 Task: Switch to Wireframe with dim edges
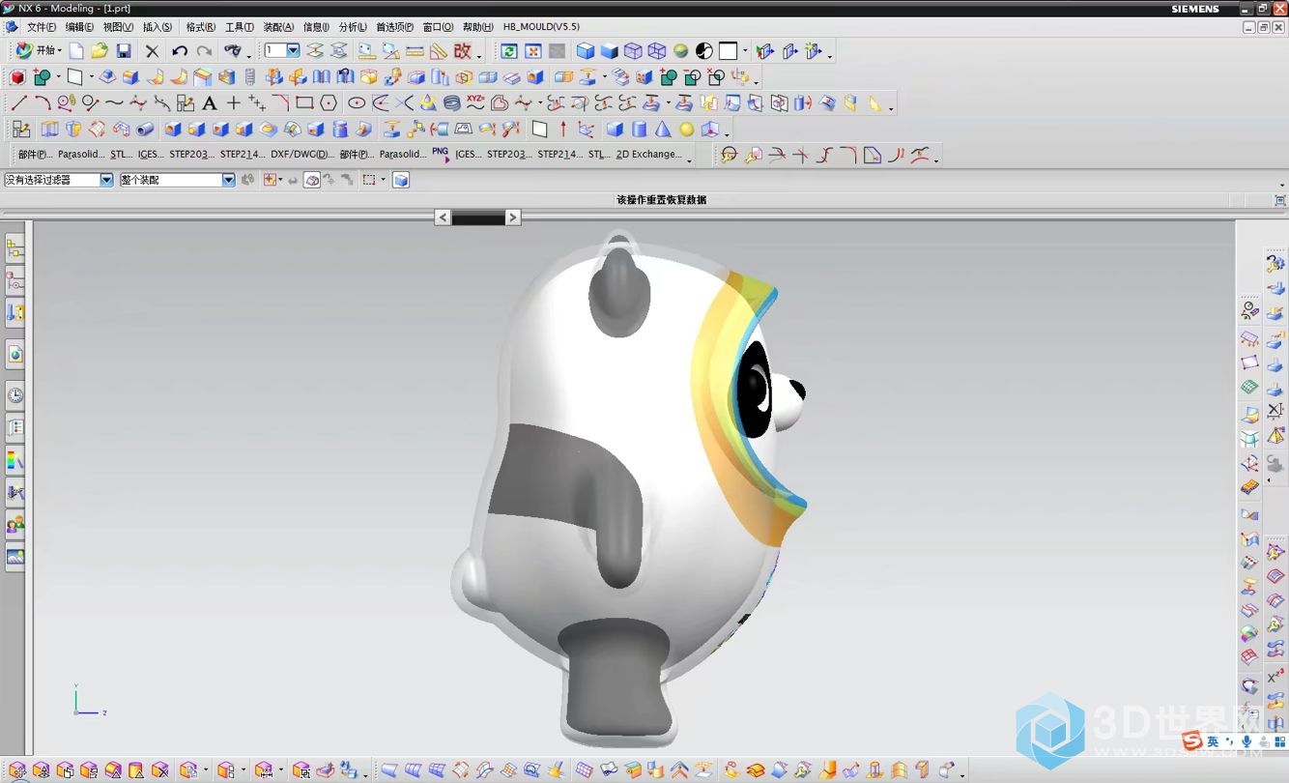click(x=633, y=51)
